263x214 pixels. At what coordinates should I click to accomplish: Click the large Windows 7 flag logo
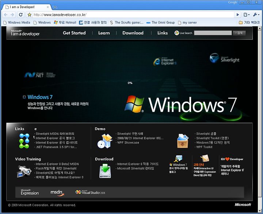(x=134, y=104)
